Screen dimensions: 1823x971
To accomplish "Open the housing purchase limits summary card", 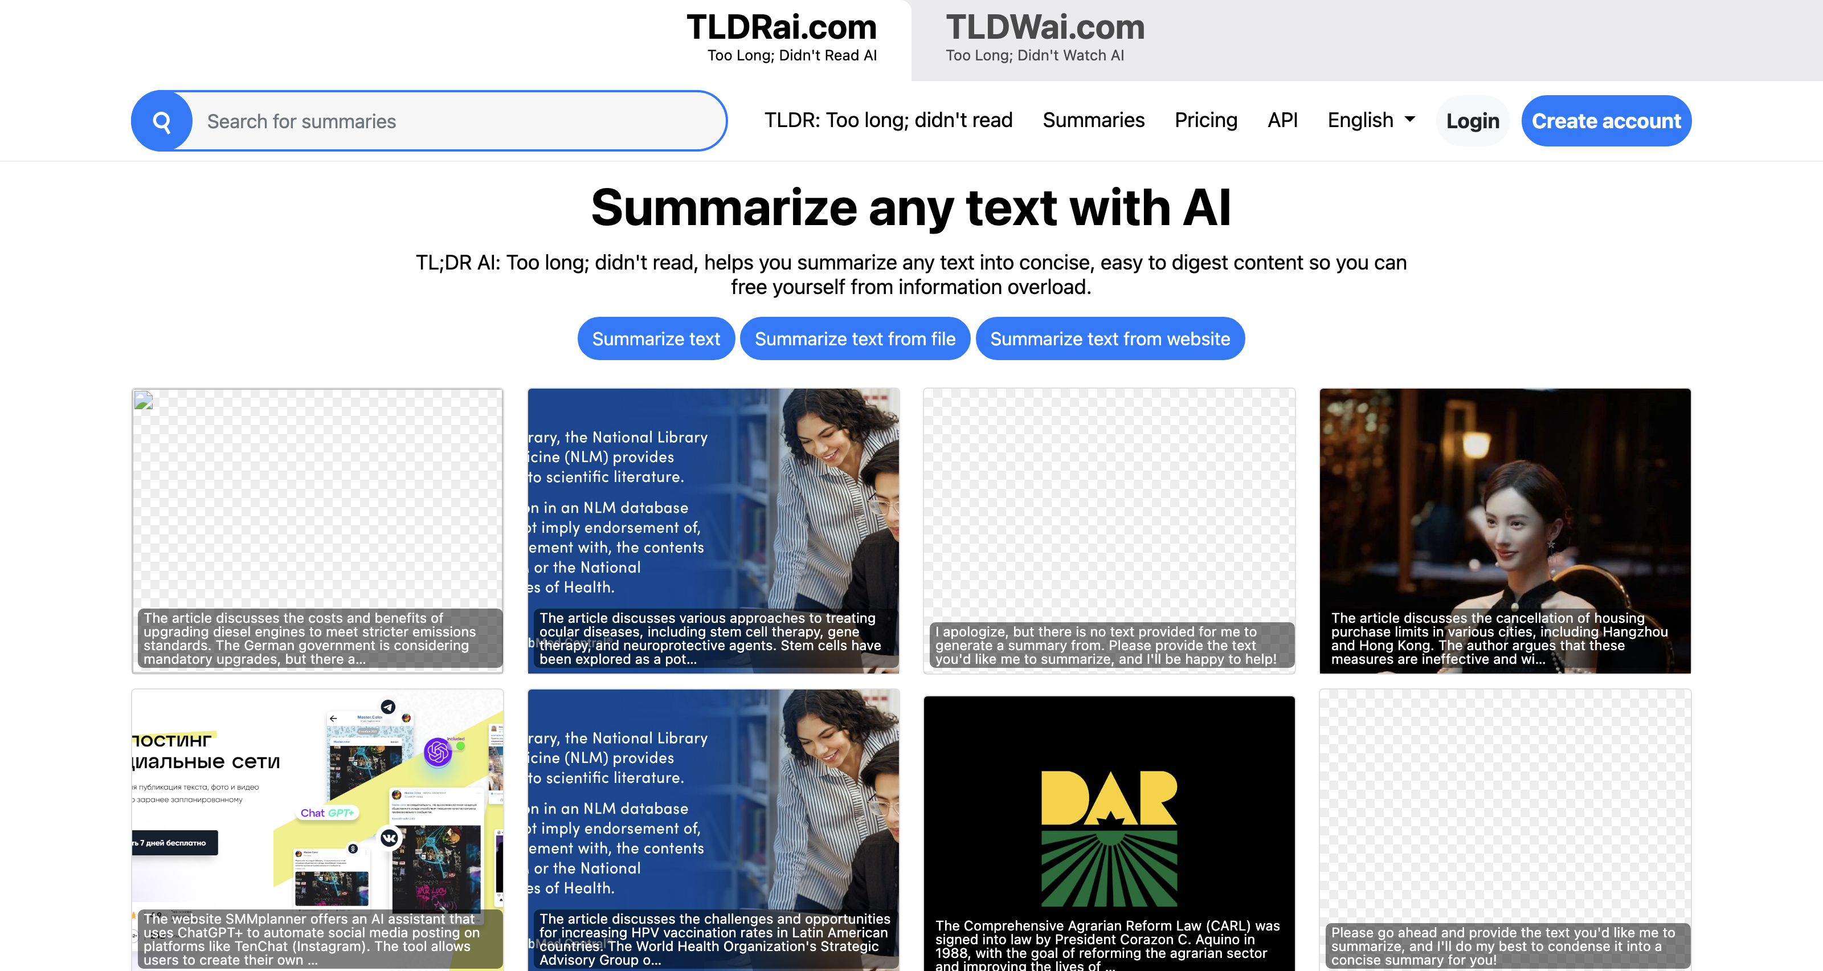I will click(x=1505, y=531).
